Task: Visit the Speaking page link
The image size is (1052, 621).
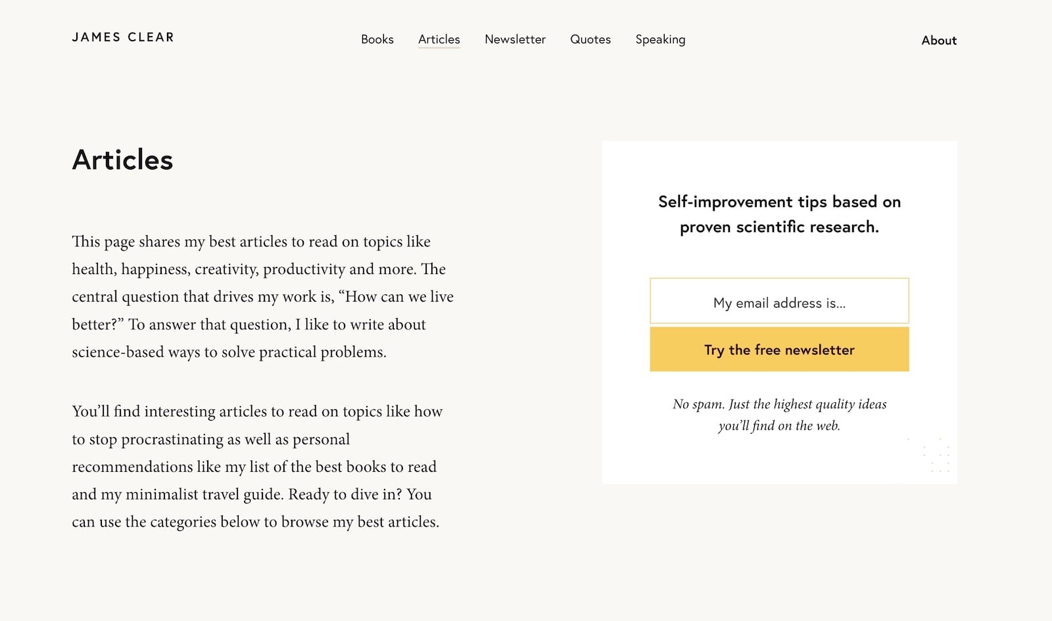Action: (660, 39)
